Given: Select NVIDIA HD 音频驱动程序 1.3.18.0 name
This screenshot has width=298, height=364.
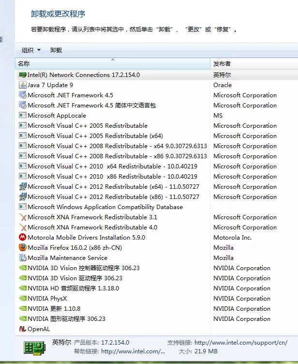Looking at the screenshot, I should (74, 288).
